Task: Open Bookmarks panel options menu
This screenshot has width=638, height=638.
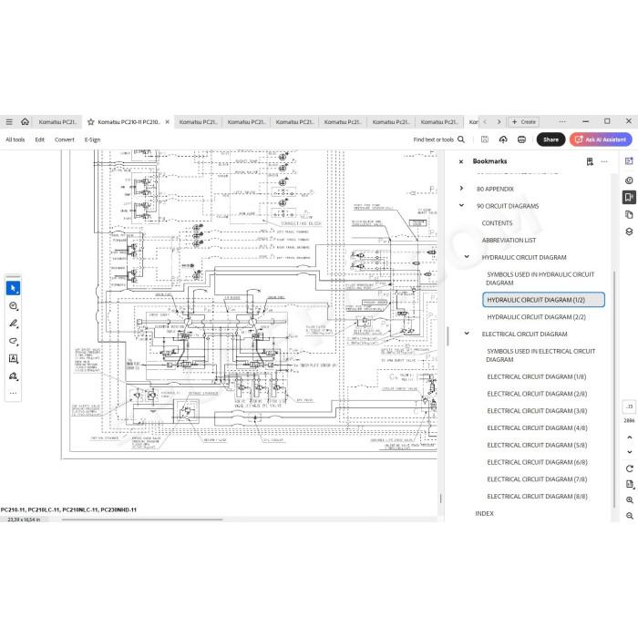Action: pyautogui.click(x=604, y=161)
